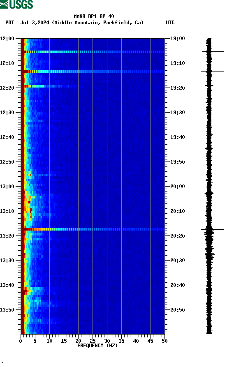This screenshot has height=367, width=227.
Task: Click the "13:40" PDT time label
Action: tap(7, 285)
